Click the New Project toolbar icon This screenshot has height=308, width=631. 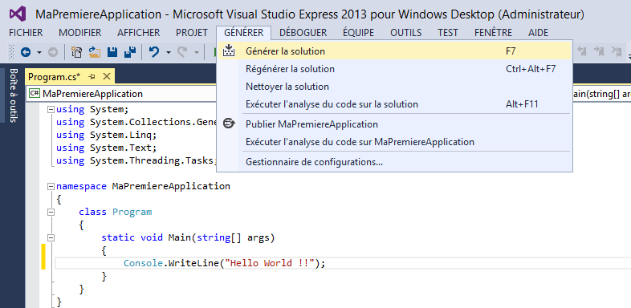[76, 52]
